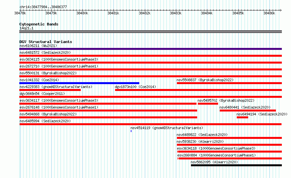The image size is (291, 178).
Task: Select the dark purple nsv6106211 variant bar
Action: click(150, 49)
